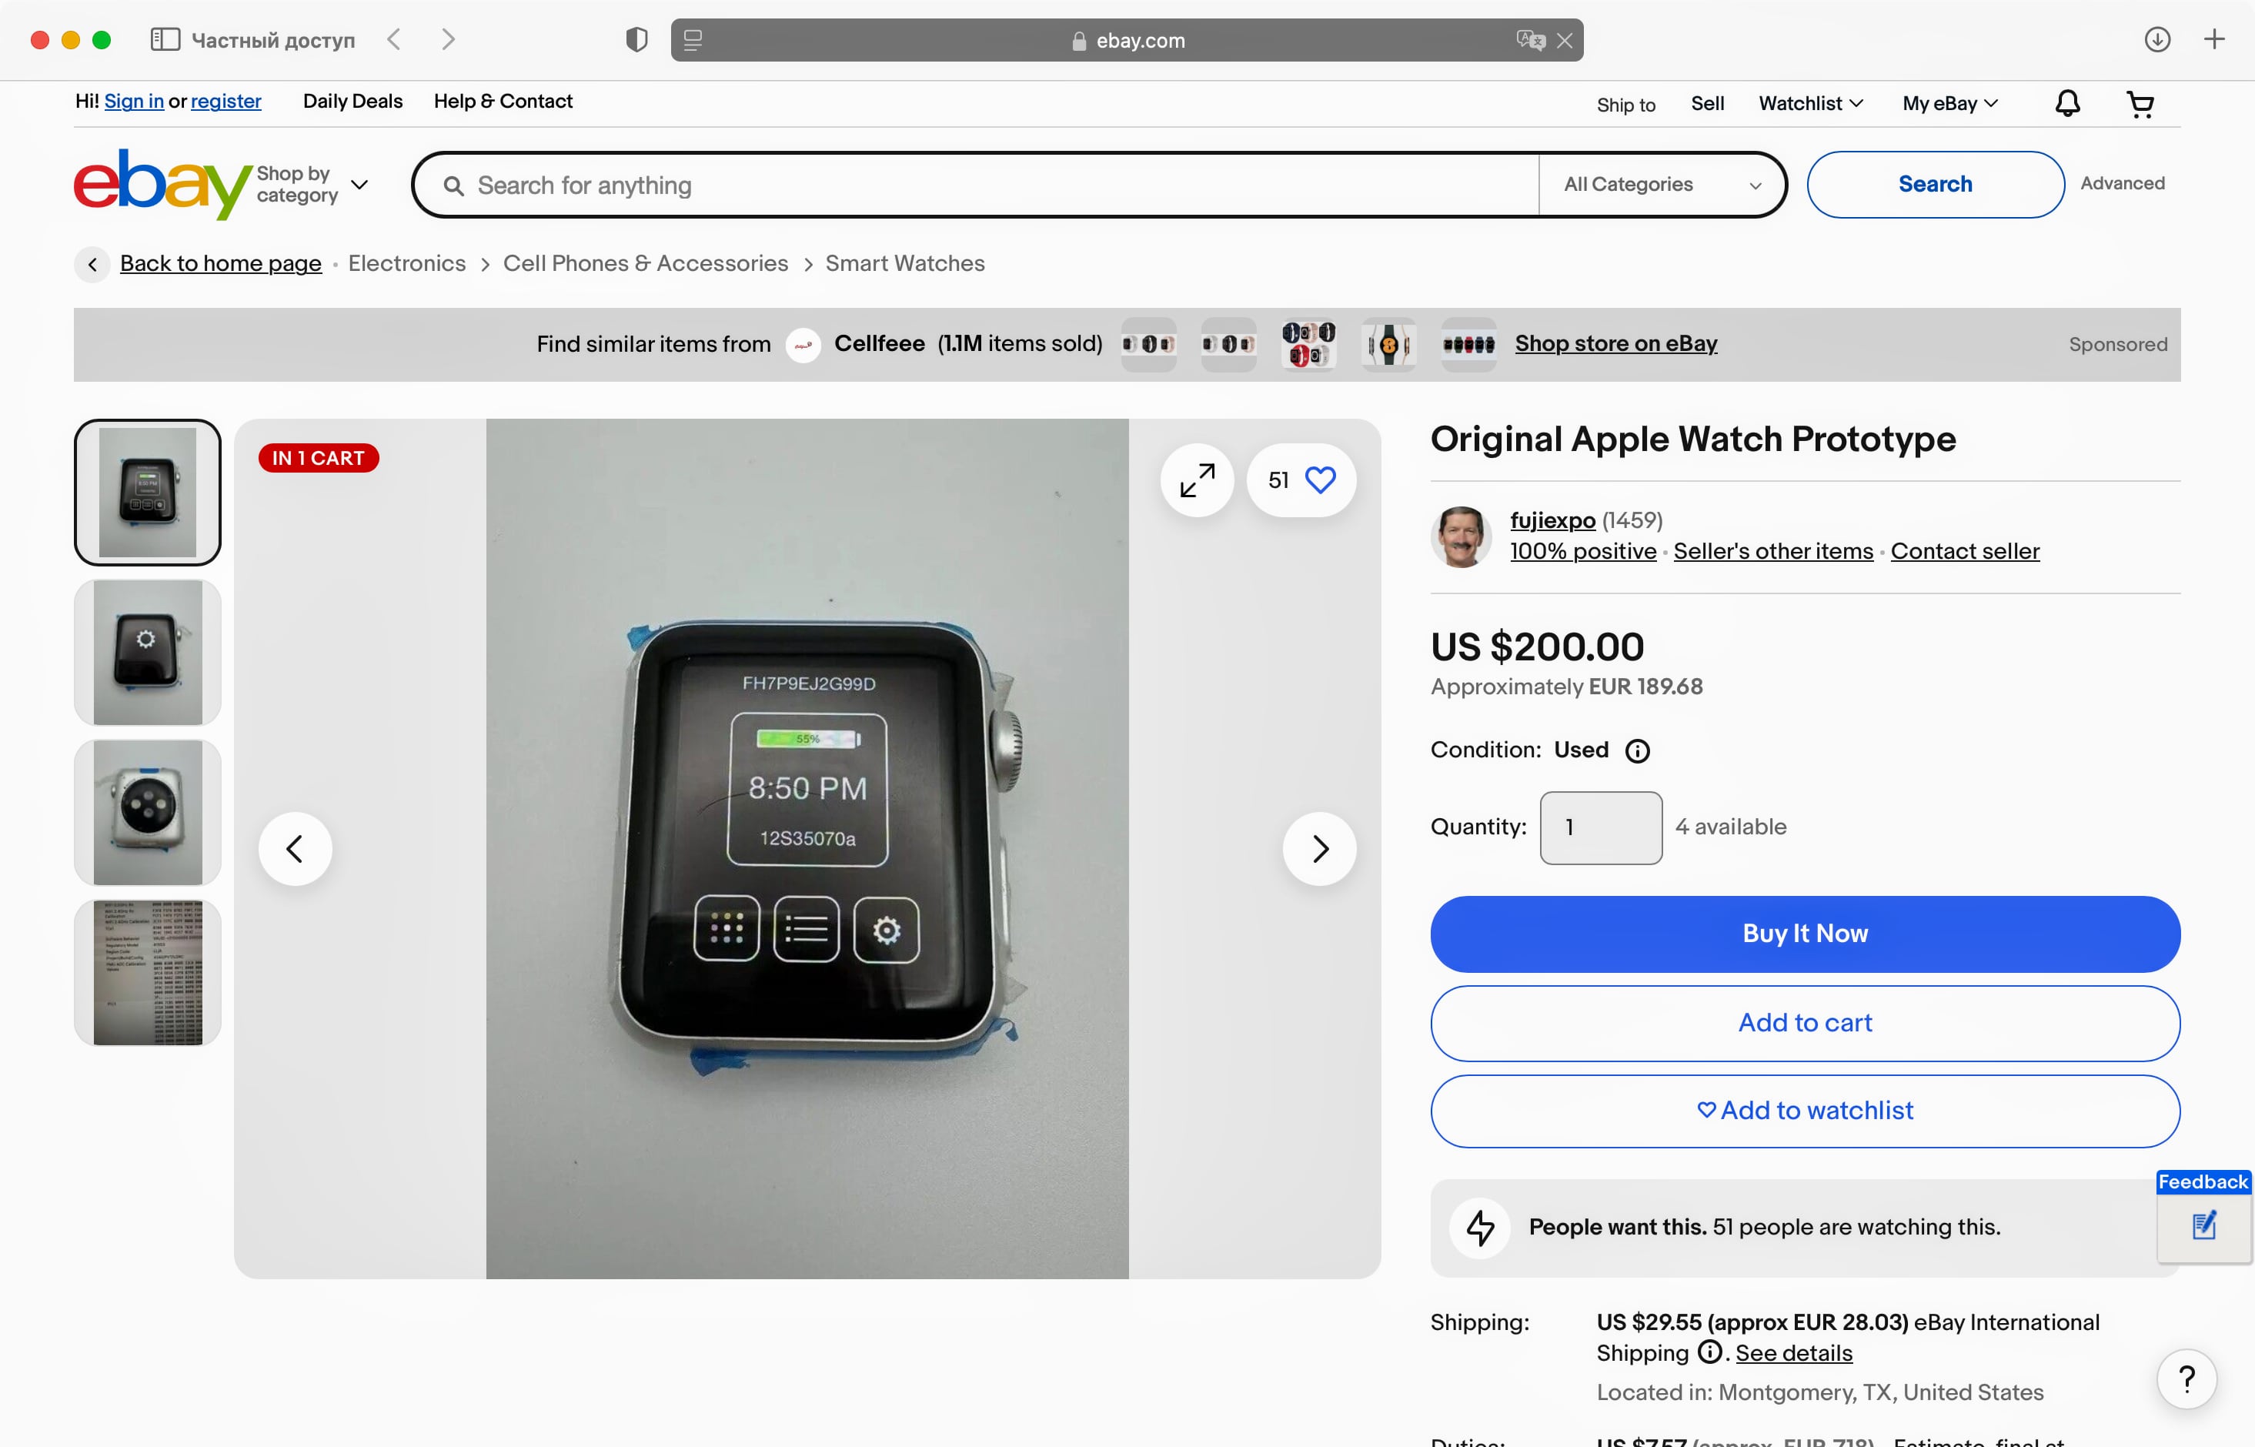Open the My eBay menu

[1950, 103]
